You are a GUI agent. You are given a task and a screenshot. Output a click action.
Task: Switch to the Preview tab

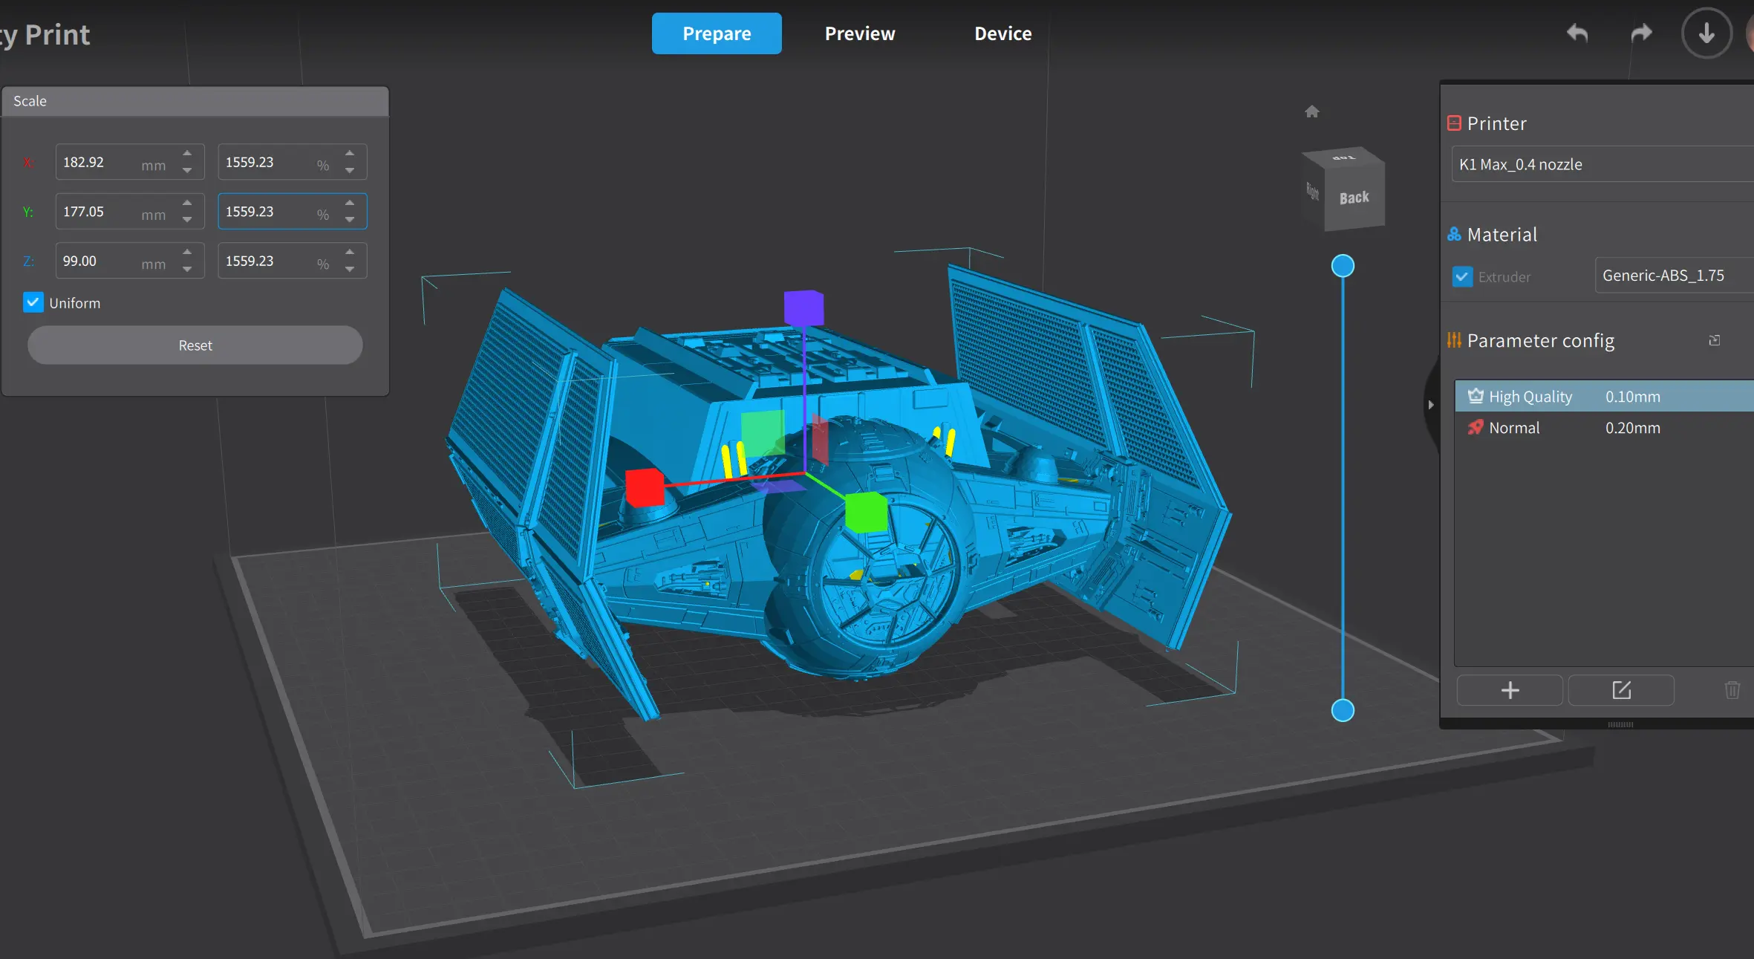(860, 33)
